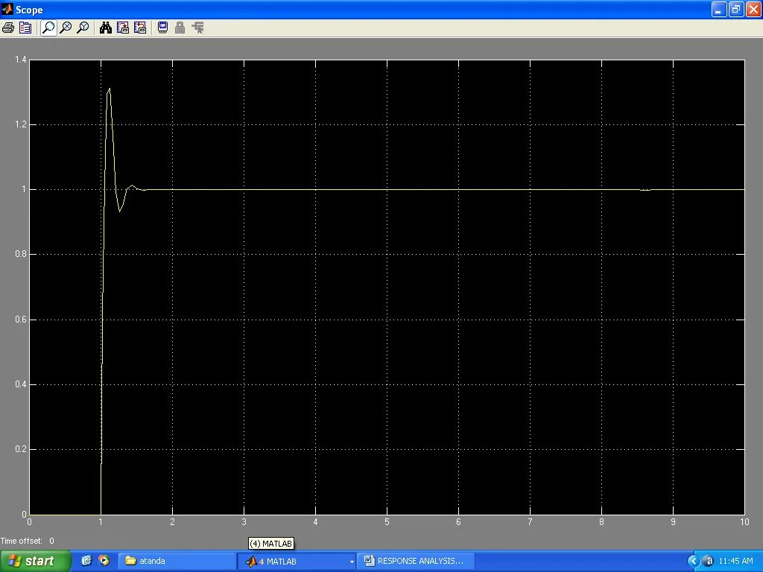Autoscale the scope axes with binoculars icon
763x572 pixels.
tap(105, 28)
